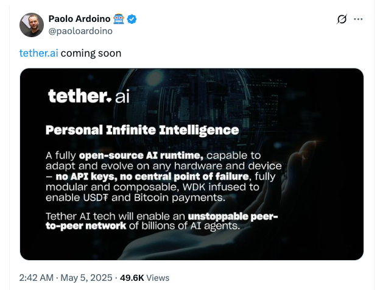Click the Personal Infinite Intelligence heading

pyautogui.click(x=142, y=130)
